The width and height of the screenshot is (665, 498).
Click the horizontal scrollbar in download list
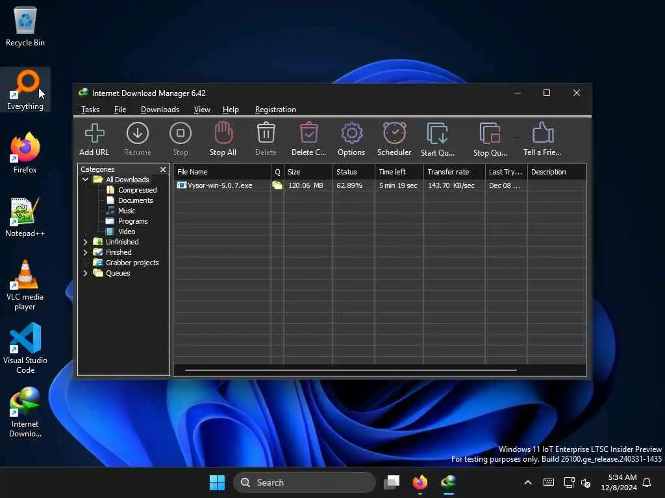(x=351, y=370)
